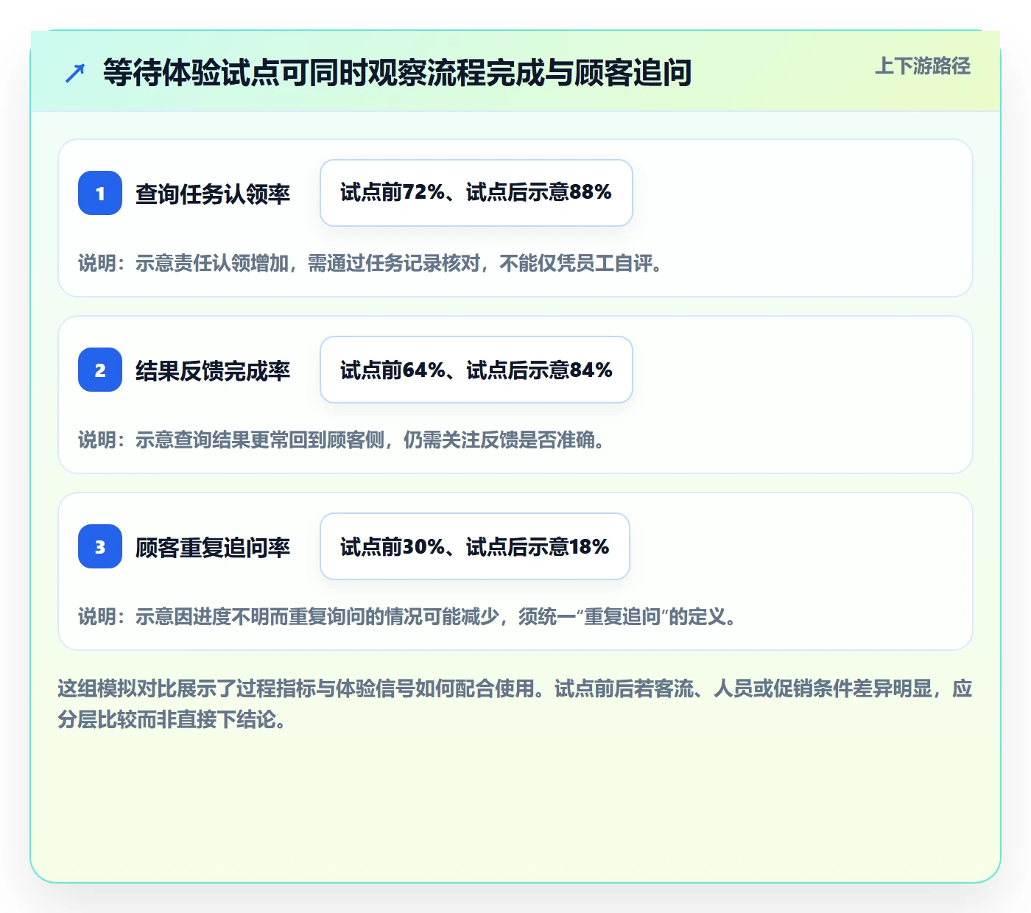The height and width of the screenshot is (913, 1031).
Task: Click the note about 反馈是否准确
Action: coord(342,440)
